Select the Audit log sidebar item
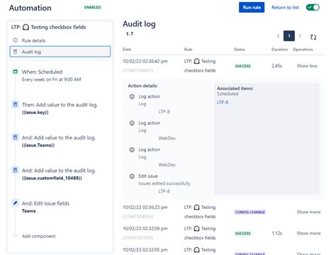Screen dimensions: 336x255 [x=60, y=52]
